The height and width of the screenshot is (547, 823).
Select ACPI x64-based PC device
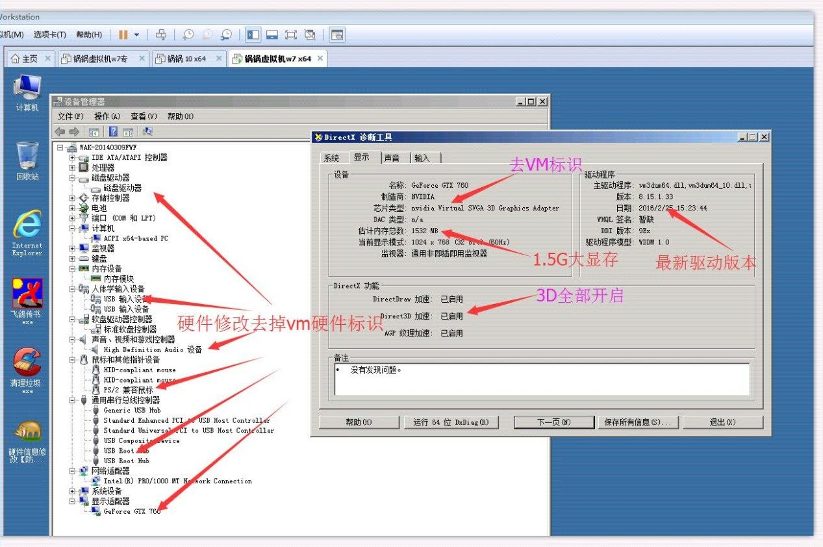(x=136, y=238)
